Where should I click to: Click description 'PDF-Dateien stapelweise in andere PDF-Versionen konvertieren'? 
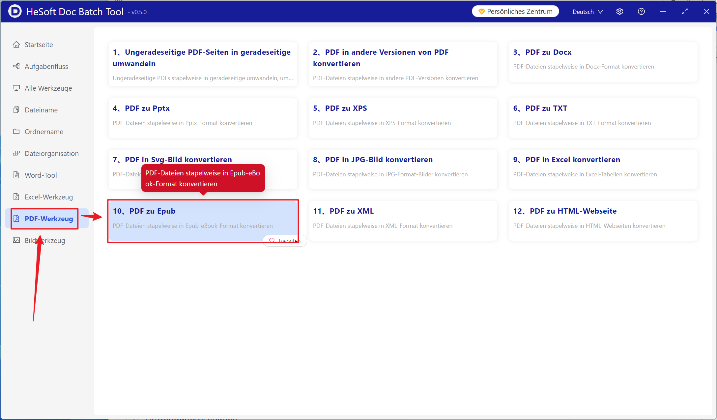[395, 78]
